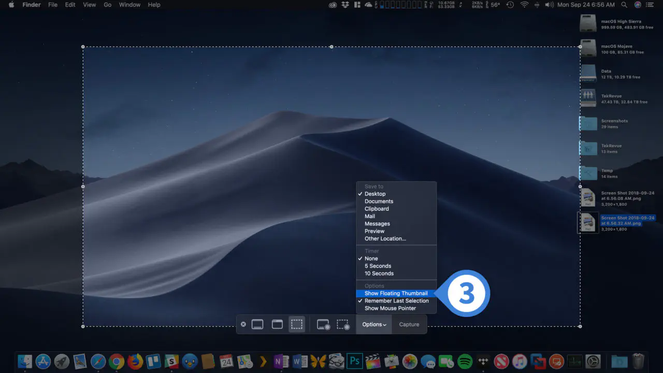
Task: Toggle Show Floating Thumbnail option
Action: tap(396, 293)
